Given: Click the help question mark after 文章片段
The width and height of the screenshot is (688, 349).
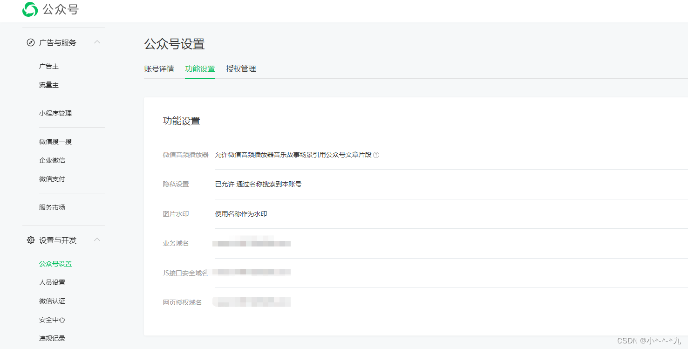Looking at the screenshot, I should (376, 155).
